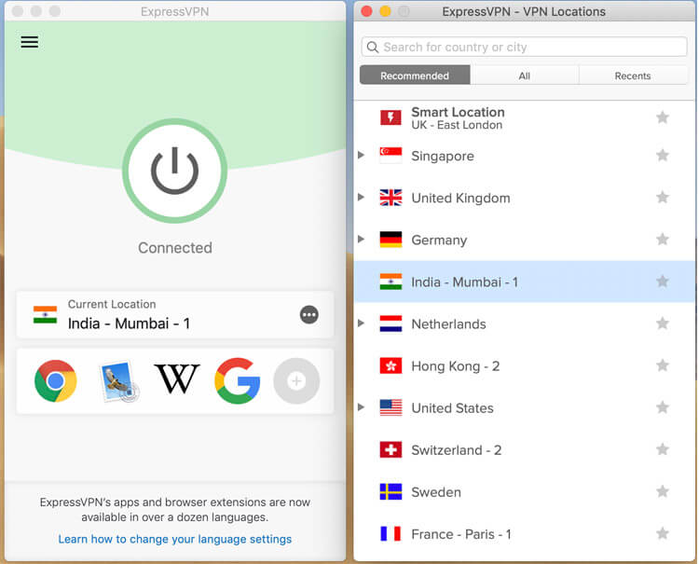Expand the Netherlands locations

361,323
